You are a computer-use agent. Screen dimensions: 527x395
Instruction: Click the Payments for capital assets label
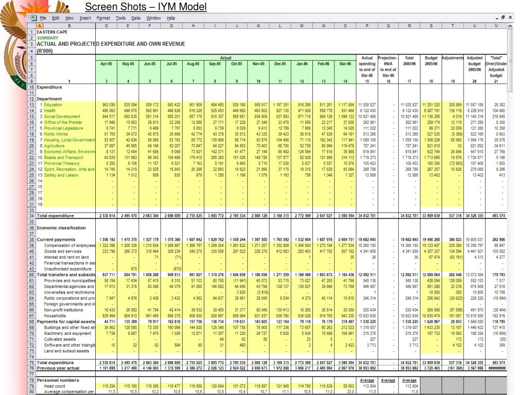point(66,321)
